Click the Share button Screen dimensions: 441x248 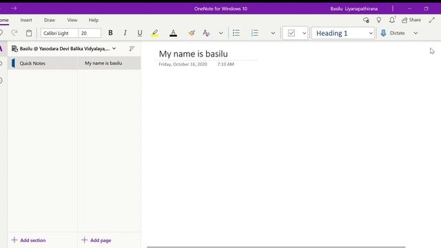tap(411, 20)
